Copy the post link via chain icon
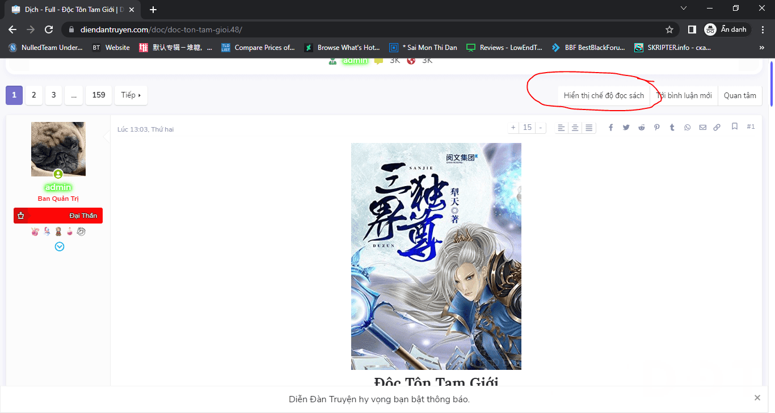 tap(717, 128)
